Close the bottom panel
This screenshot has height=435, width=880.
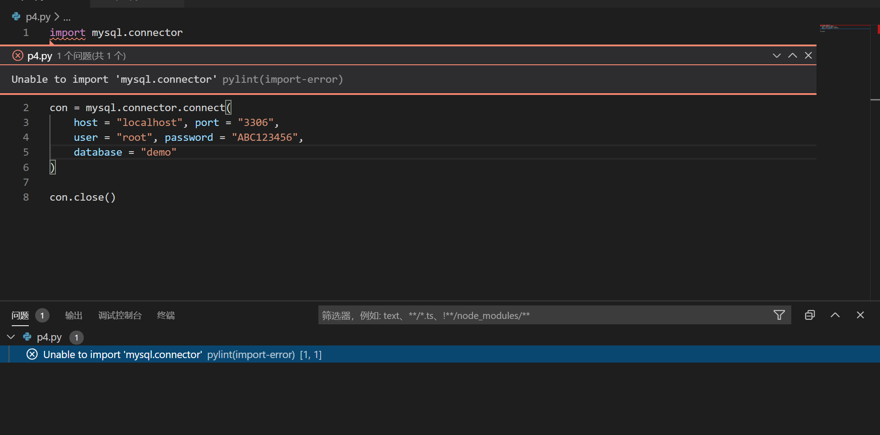(860, 315)
